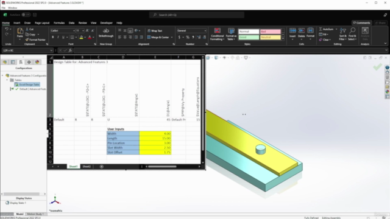Open SolidWorks DisplayManager color ball tab
The width and height of the screenshot is (390, 219).
[x=37, y=62]
